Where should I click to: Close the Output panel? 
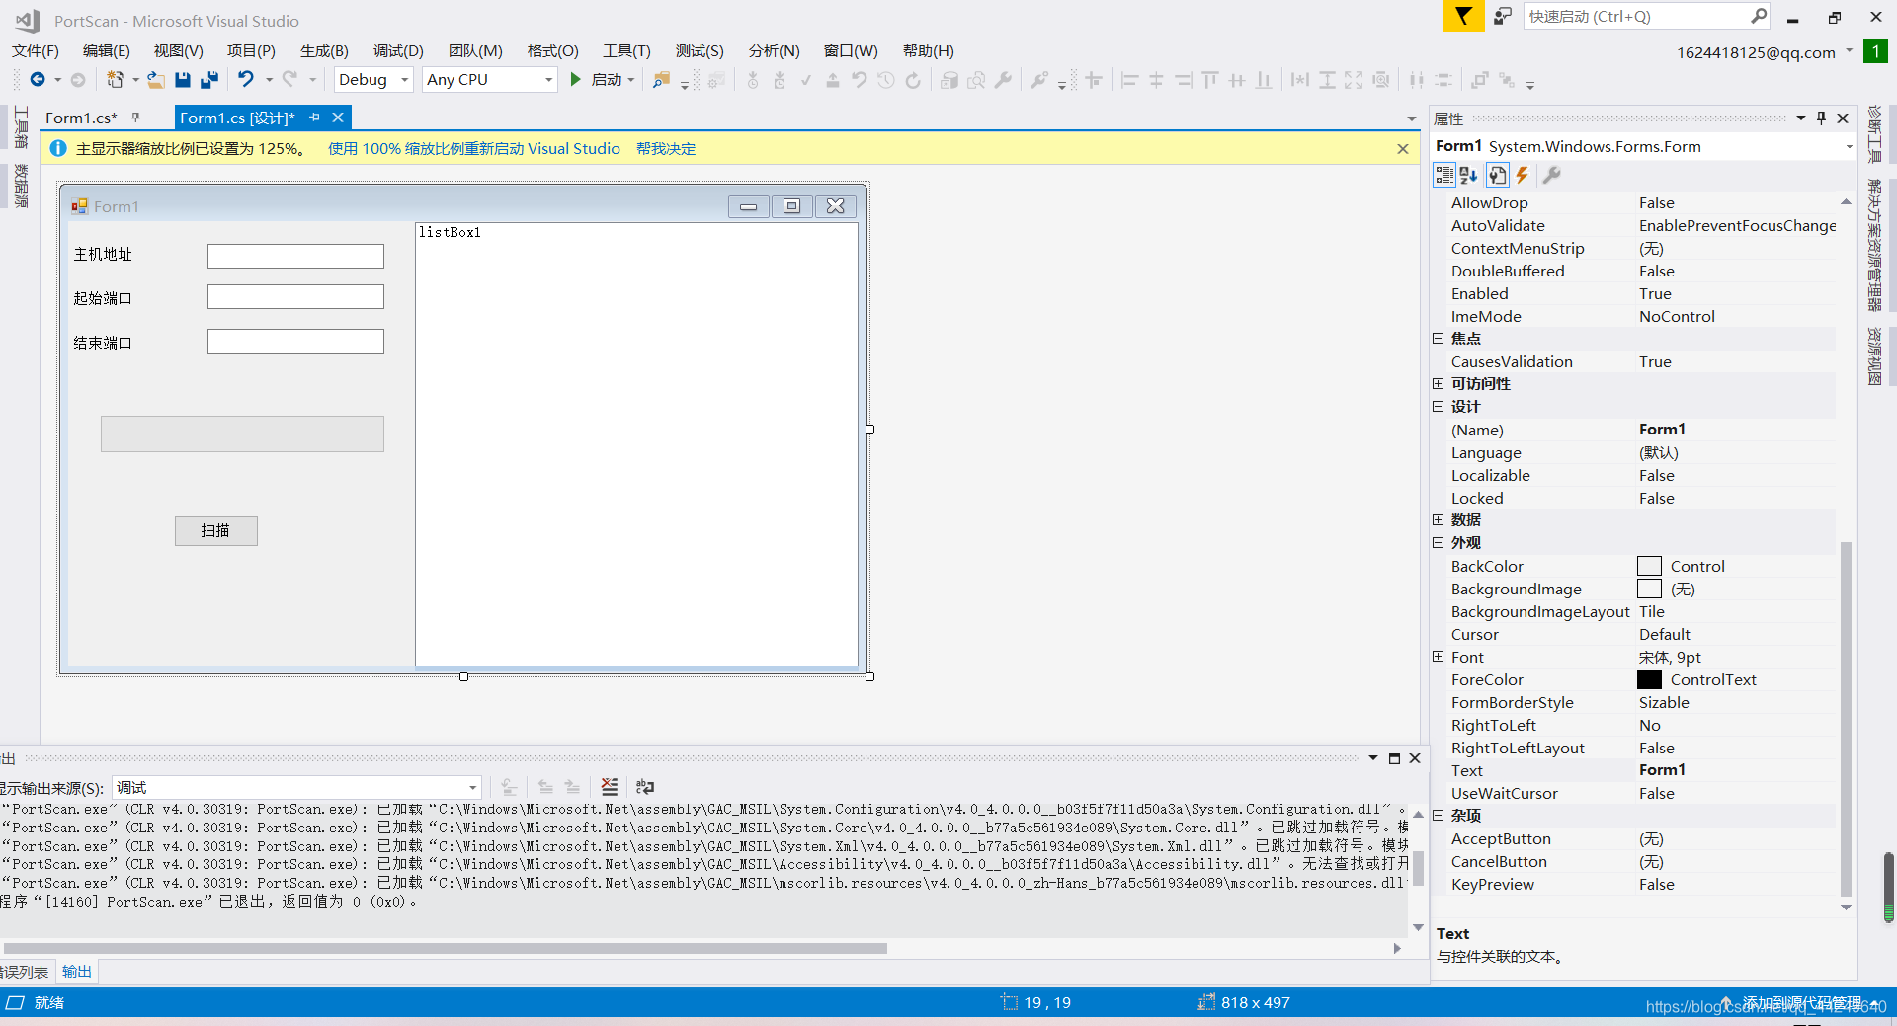click(1415, 758)
